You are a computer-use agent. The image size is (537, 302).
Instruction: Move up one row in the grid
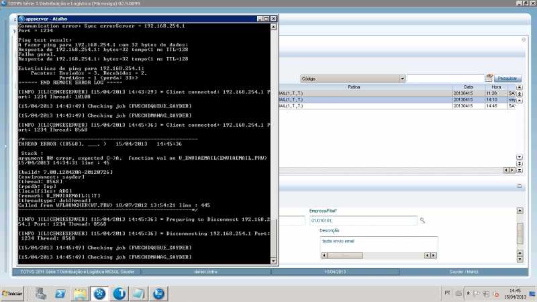coord(519,100)
